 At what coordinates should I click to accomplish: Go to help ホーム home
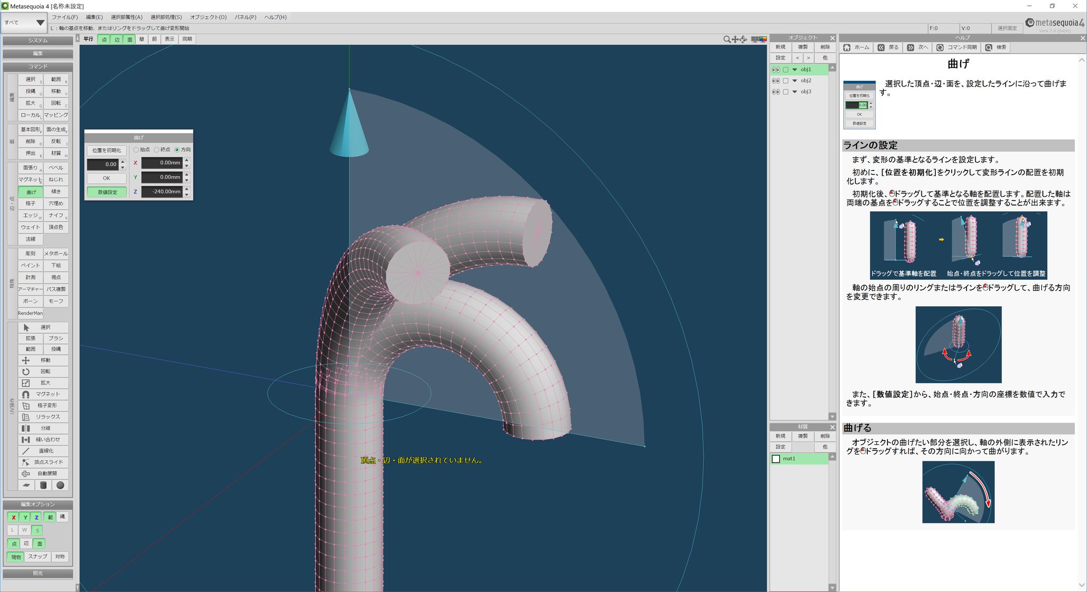point(857,47)
